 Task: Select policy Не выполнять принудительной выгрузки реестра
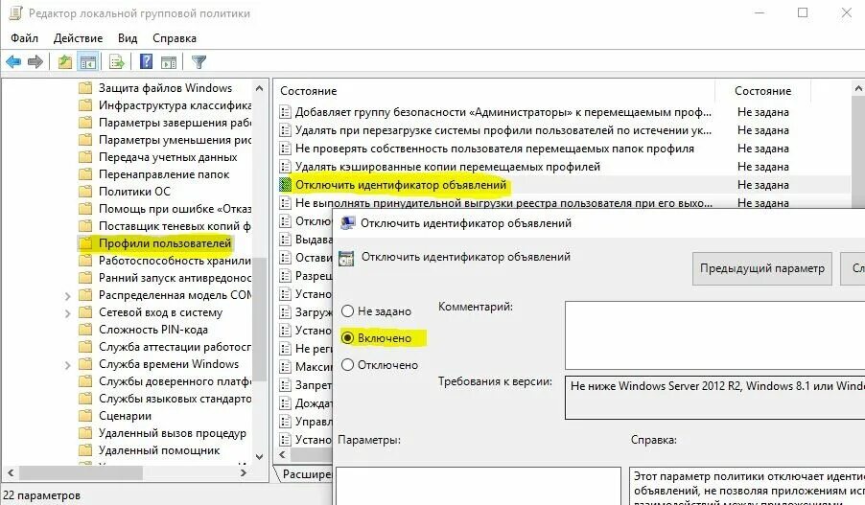tap(503, 203)
